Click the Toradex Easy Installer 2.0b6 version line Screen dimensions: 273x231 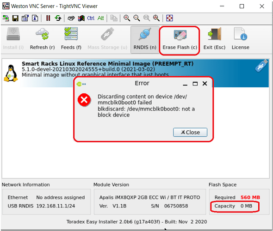click(x=136, y=222)
